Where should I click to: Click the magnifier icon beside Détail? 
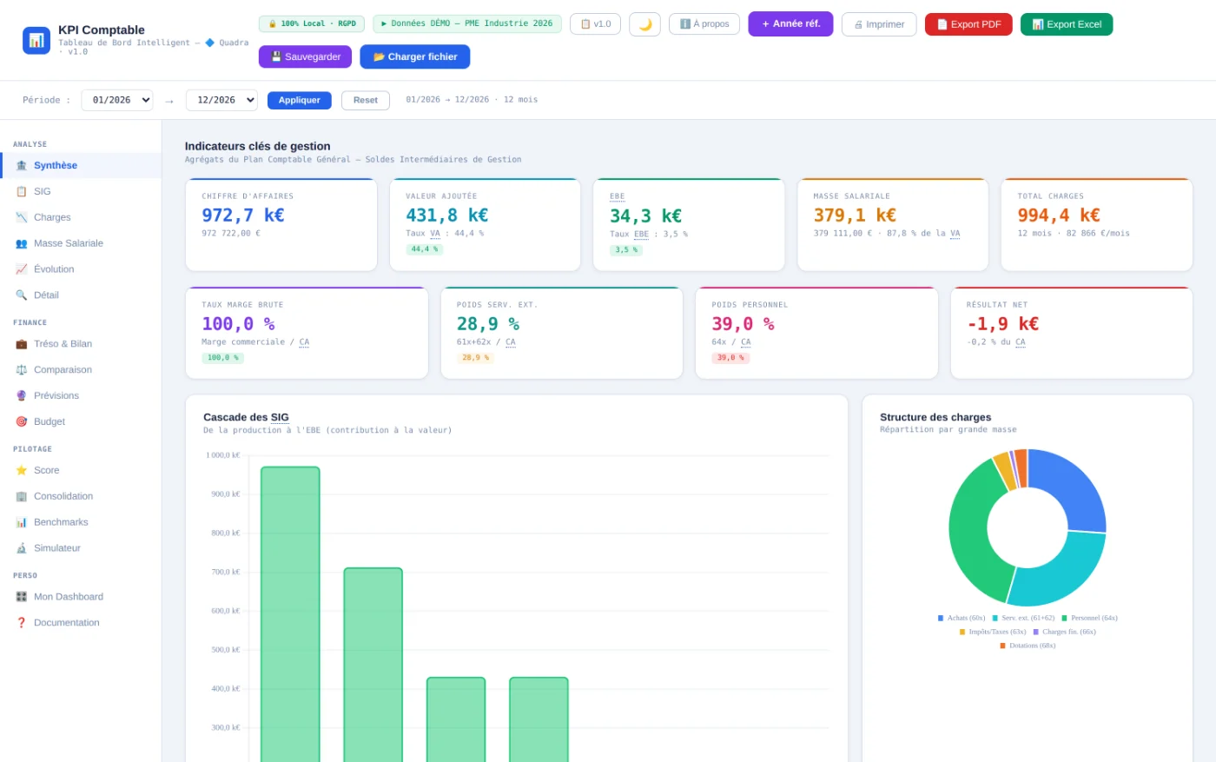tap(22, 295)
